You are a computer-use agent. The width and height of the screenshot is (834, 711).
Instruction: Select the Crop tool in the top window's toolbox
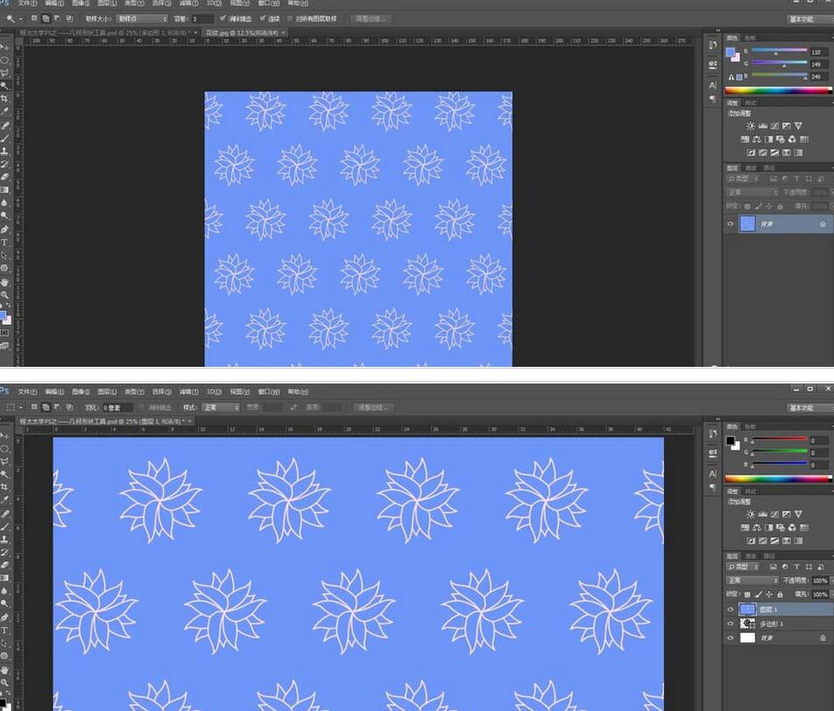pos(4,98)
